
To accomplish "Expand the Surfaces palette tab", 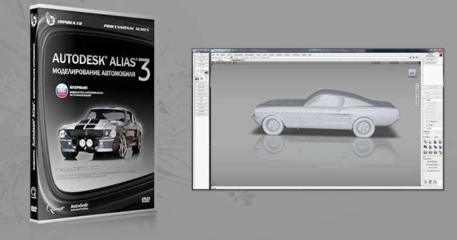I will point(201,91).
